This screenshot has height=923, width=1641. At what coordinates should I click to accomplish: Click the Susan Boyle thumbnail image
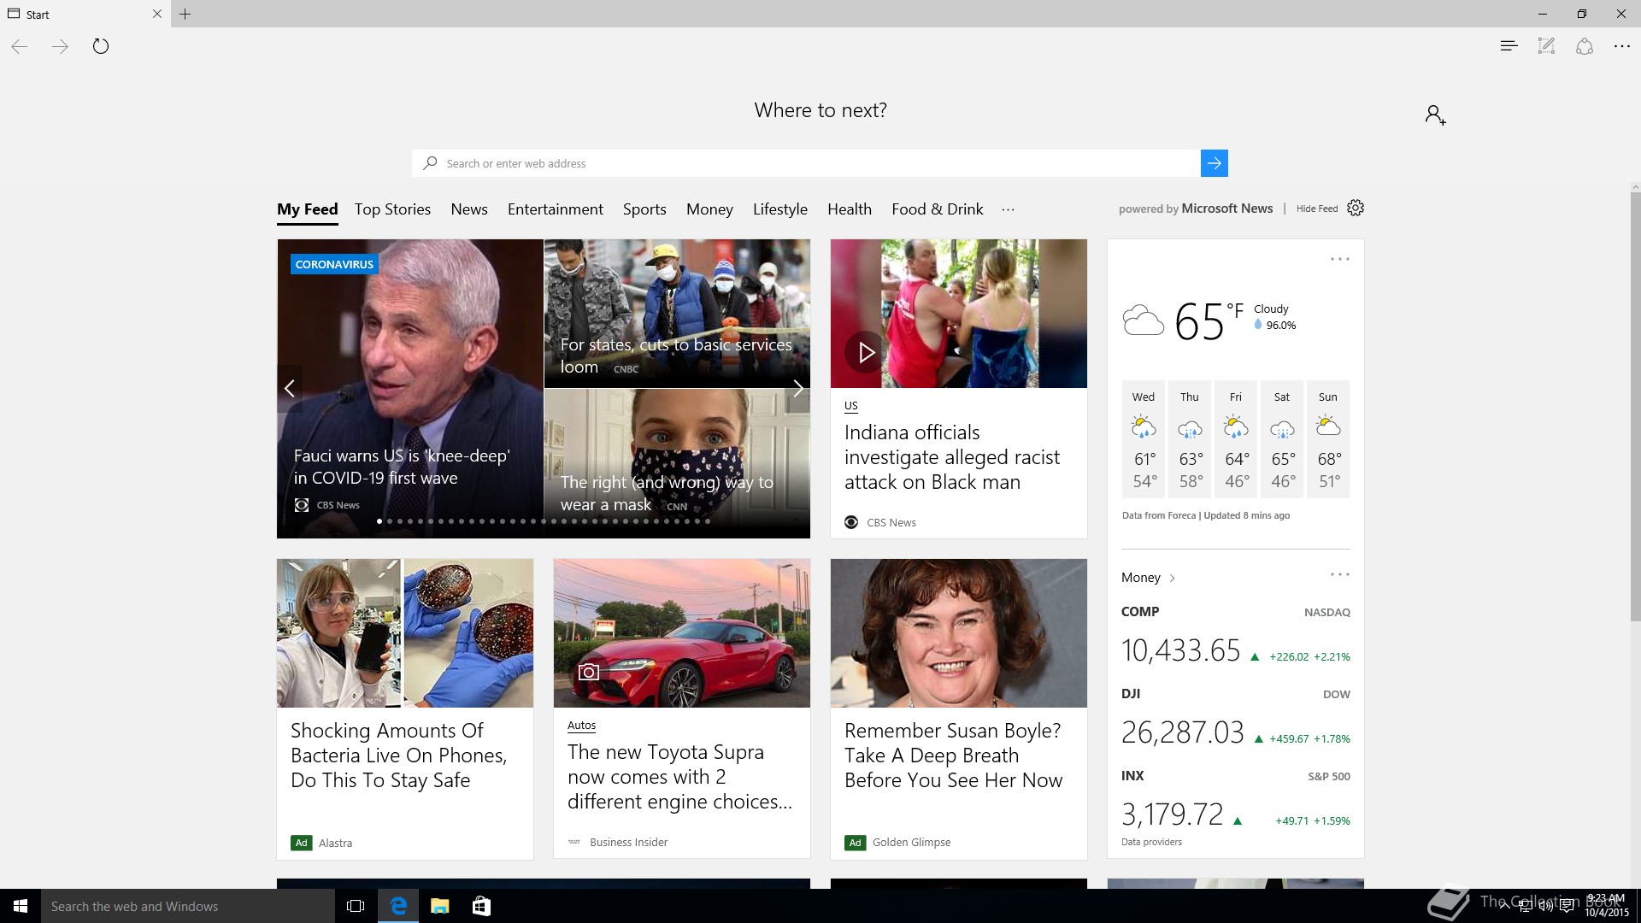[x=958, y=633]
